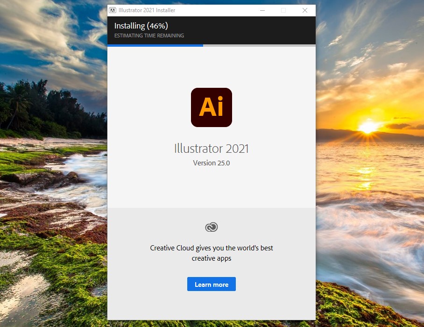Click the Creative Cloud promotional message text
424x327 pixels.
[211, 253]
